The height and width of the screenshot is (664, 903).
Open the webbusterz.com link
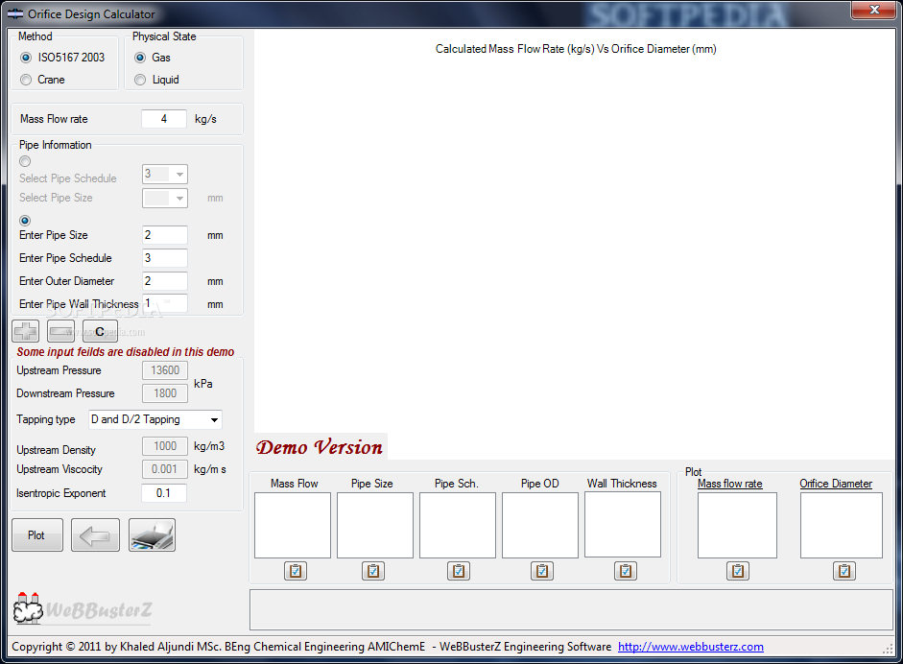pyautogui.click(x=691, y=647)
